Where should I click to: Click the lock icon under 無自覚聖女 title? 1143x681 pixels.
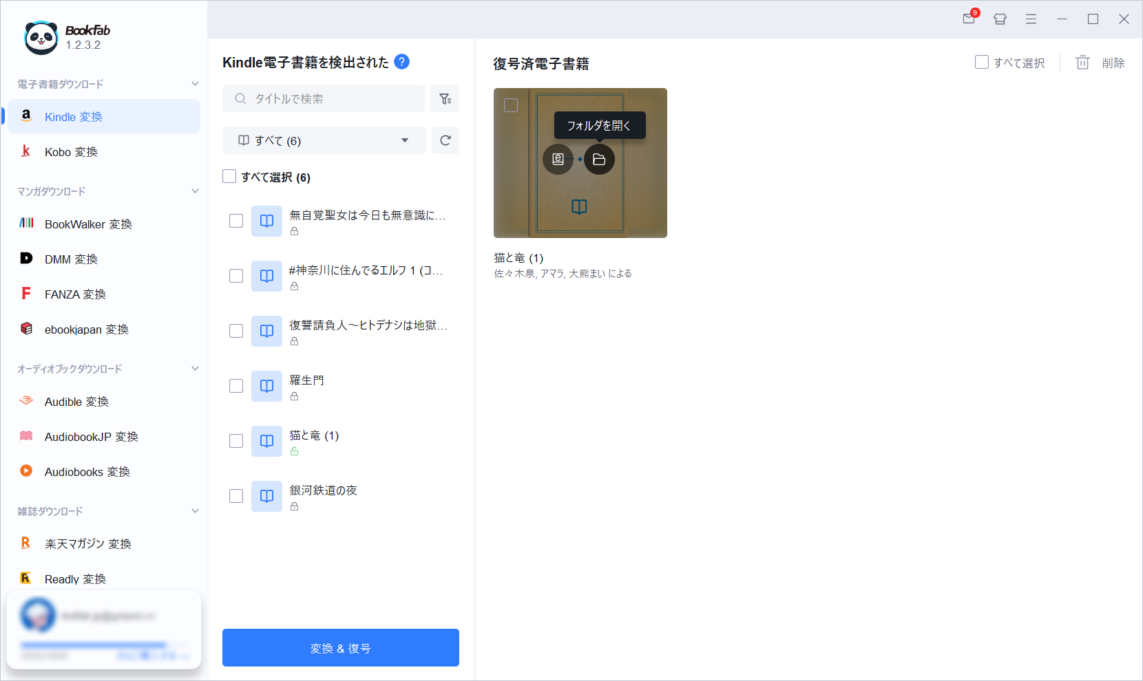[294, 231]
